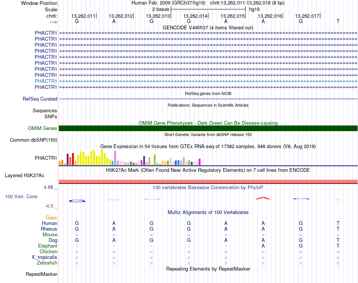Click the light blue highlighted PHACTR1 transcript label
The image size is (358, 283).
click(46, 81)
